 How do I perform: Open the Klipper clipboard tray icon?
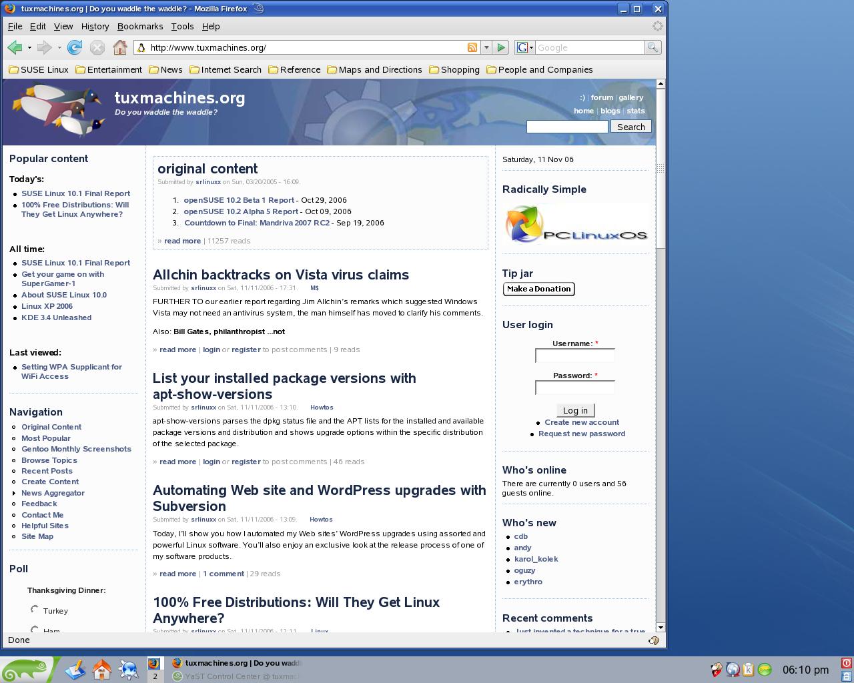[749, 670]
